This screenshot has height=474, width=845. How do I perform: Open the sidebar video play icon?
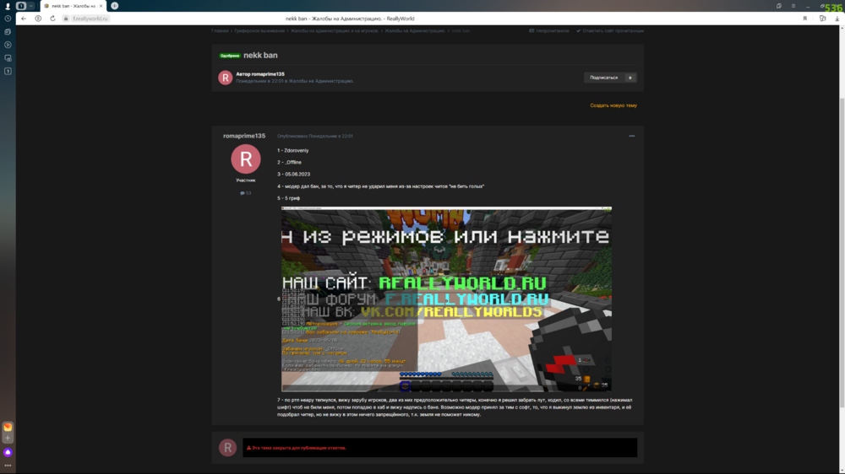(8, 45)
